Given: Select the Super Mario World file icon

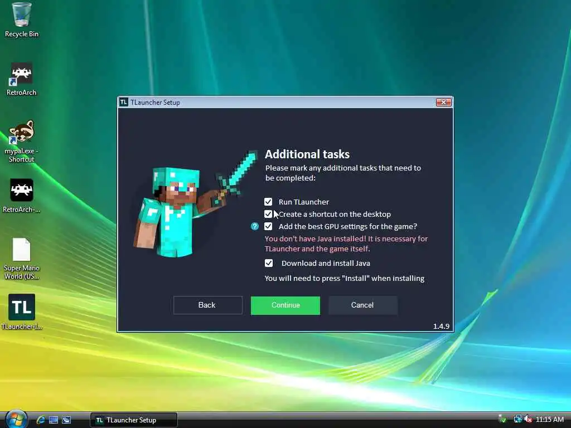Looking at the screenshot, I should click(21, 259).
